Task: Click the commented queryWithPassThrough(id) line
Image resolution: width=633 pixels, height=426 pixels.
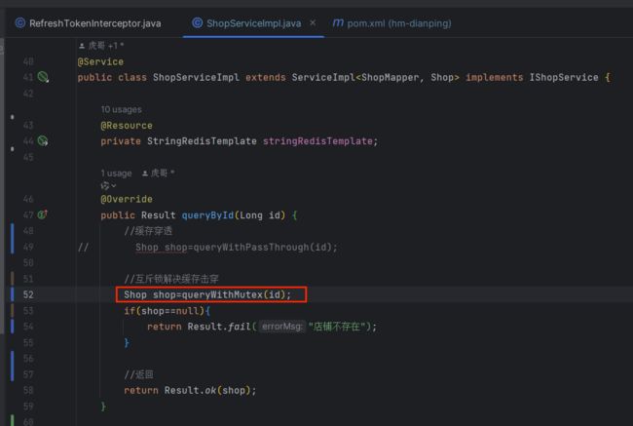Action: pos(237,247)
